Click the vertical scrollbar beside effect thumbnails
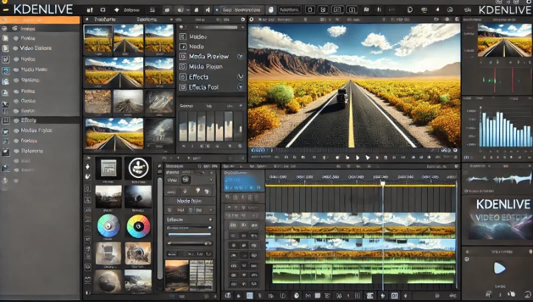 (x=160, y=228)
